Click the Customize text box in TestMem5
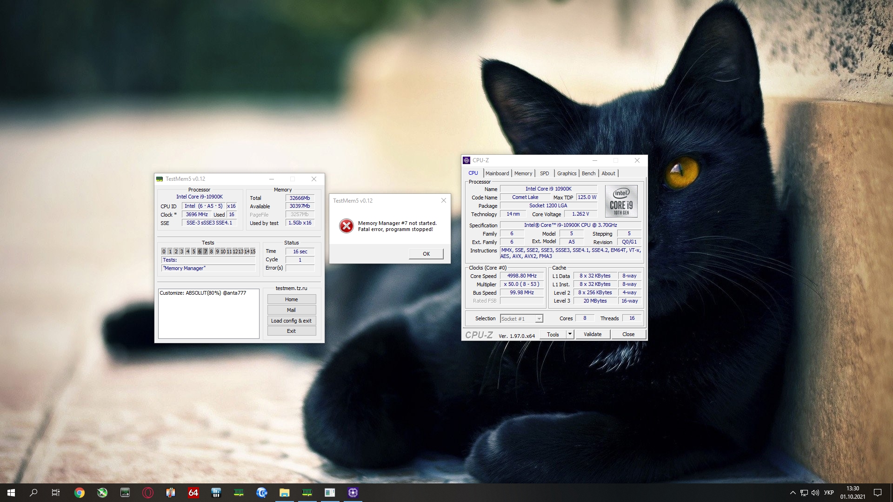The width and height of the screenshot is (893, 502). (208, 314)
